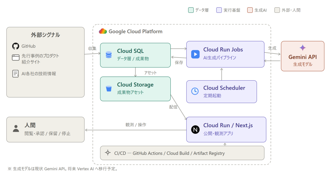The width and height of the screenshot is (328, 174).
Task: Click the GitHub octocat icon
Action: tap(16, 46)
